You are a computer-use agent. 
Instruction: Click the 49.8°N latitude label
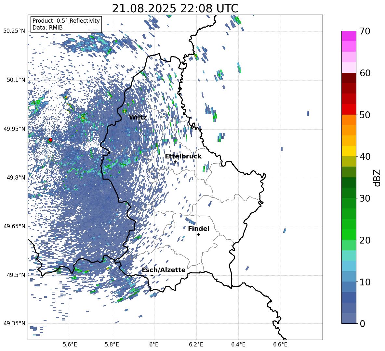coord(16,178)
